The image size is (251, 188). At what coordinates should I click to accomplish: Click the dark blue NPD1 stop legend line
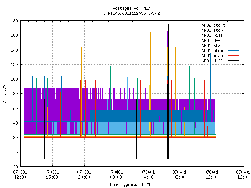point(233,51)
